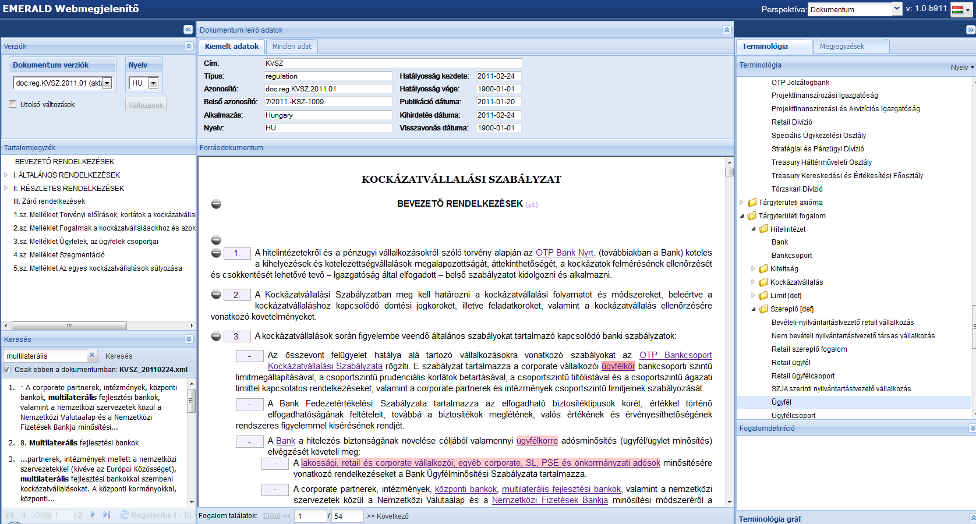Refresh search results list
The width and height of the screenshot is (976, 524).
[x=125, y=515]
